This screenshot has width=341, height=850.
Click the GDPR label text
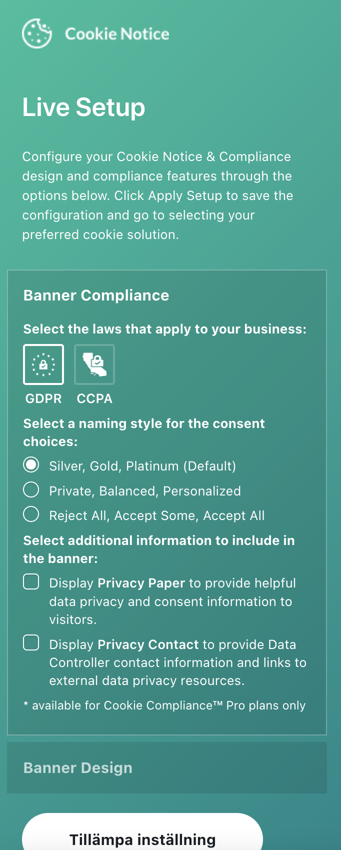click(x=43, y=398)
